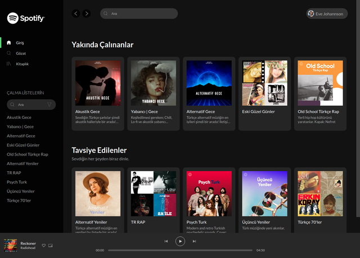Skip to next track
Viewport: 360px width, 258px height.
(x=194, y=241)
